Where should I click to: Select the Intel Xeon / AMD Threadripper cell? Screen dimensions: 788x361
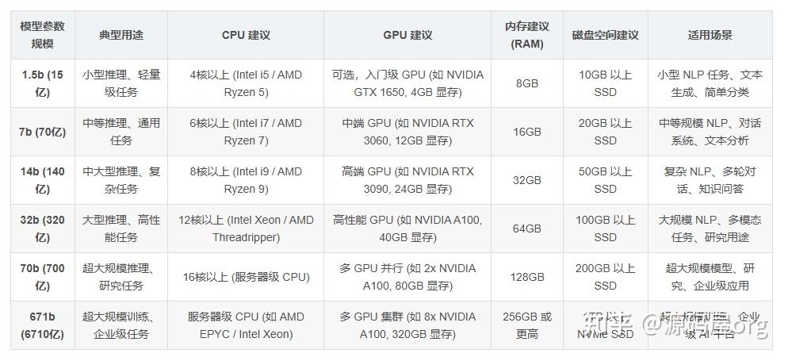point(246,229)
